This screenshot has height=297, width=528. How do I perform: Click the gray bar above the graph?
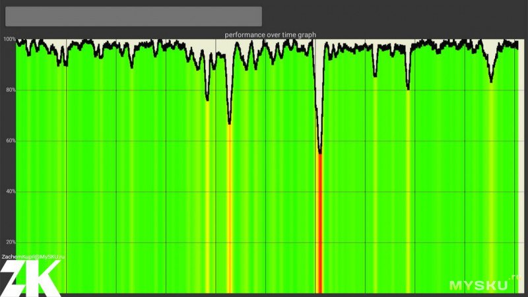[x=133, y=16]
